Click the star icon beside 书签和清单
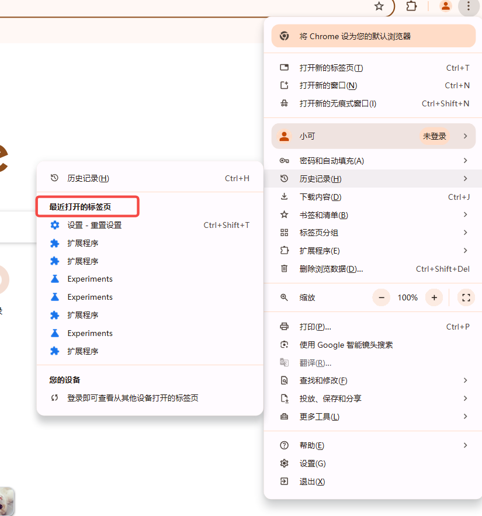Viewport: 482px width, 516px height. [285, 215]
